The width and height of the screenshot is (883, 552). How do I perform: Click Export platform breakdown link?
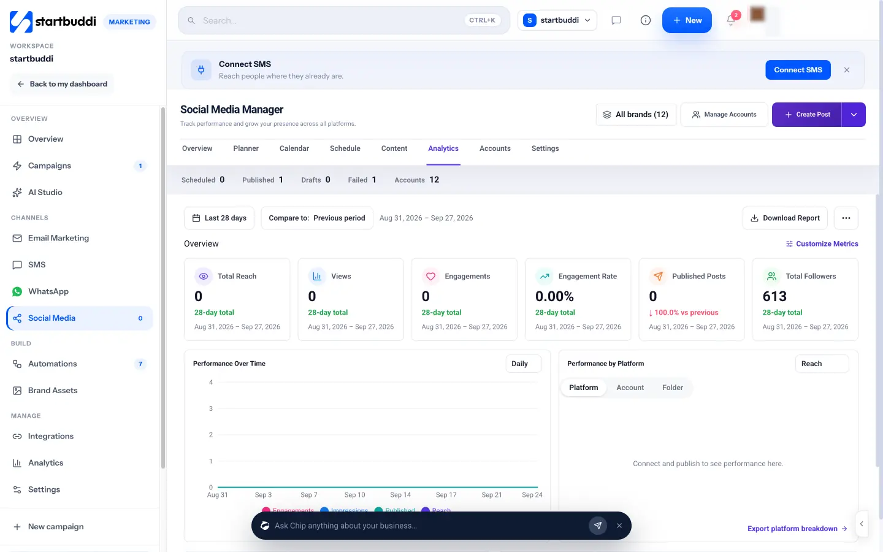point(797,529)
